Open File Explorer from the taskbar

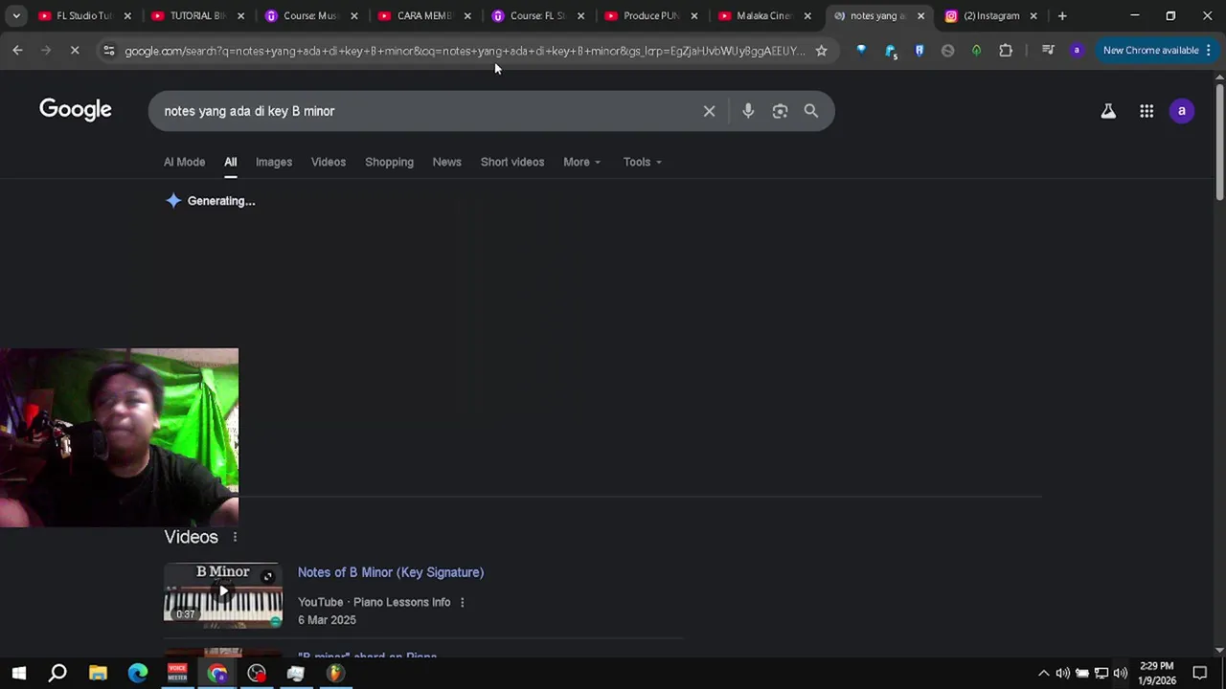(98, 673)
